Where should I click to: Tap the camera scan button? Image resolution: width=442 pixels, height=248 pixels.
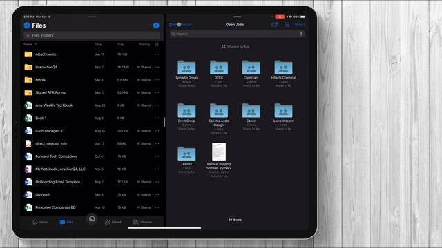click(x=92, y=219)
